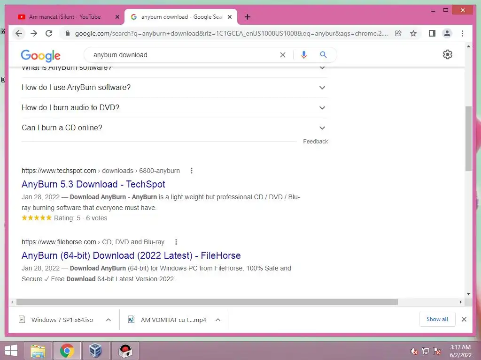Viewport: 481px width, 360px height.
Task: Open Chrome side panel
Action: pos(432,33)
